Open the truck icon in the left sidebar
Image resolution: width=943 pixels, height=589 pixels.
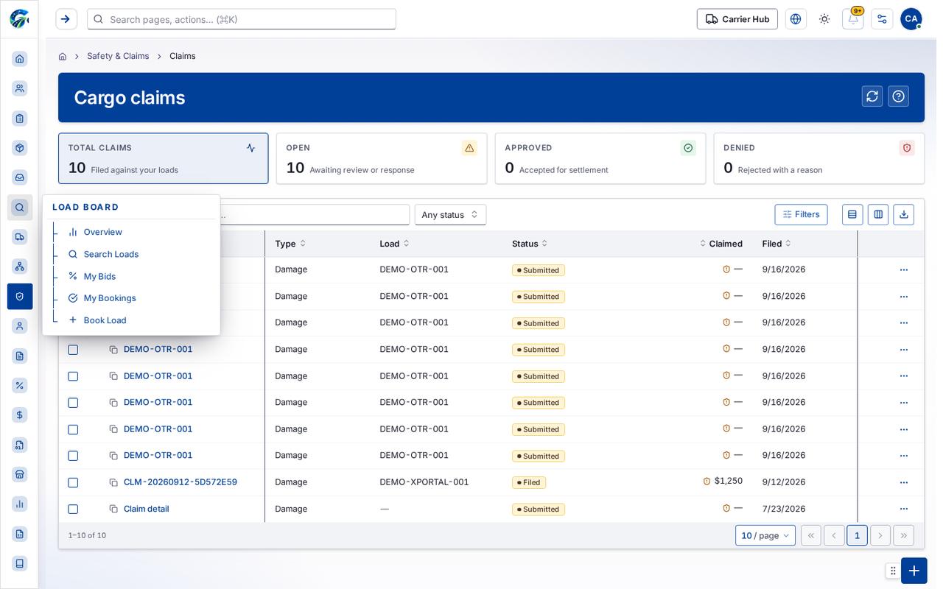click(x=20, y=237)
